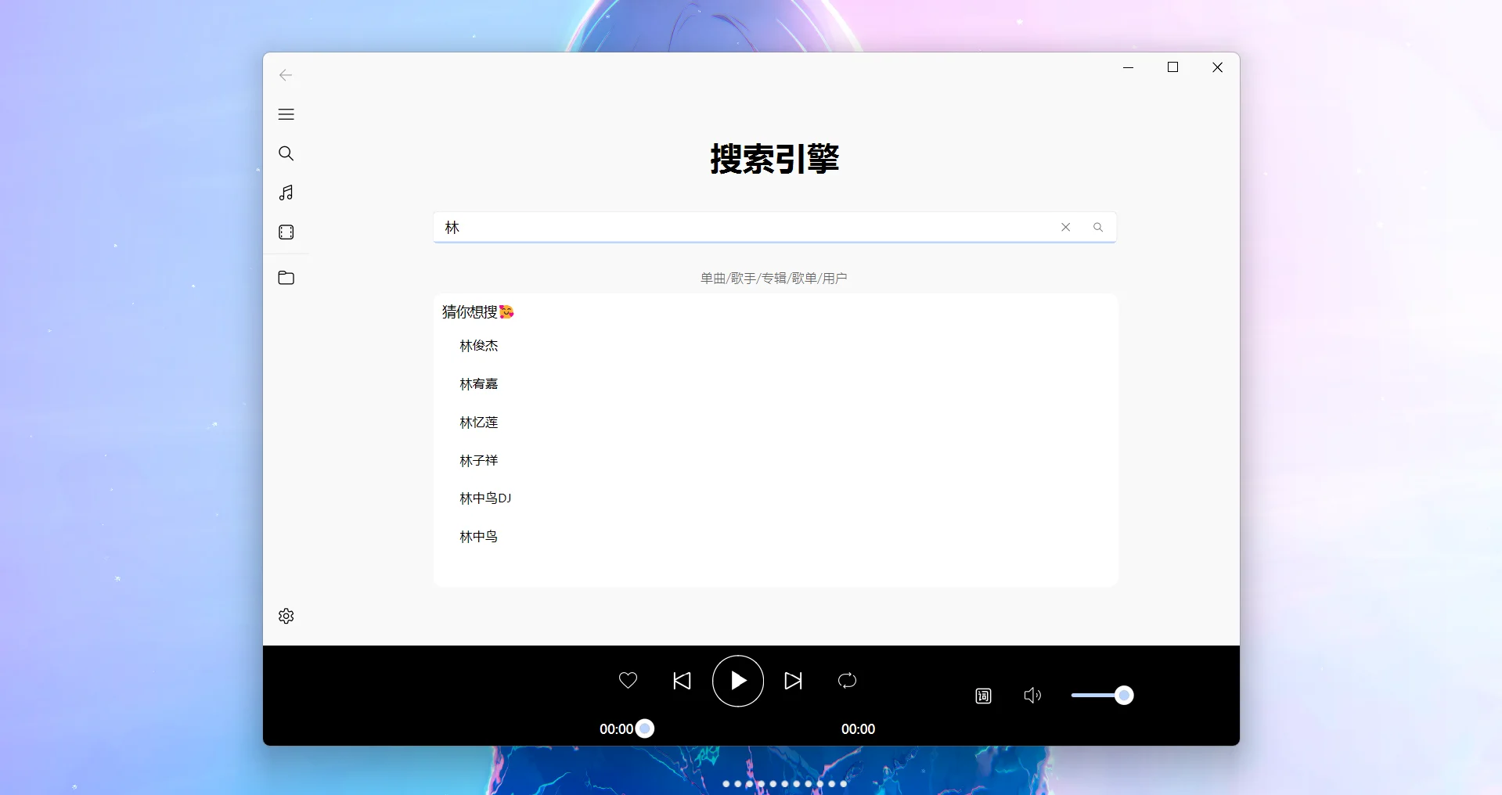Open the music library via note icon
The image size is (1502, 795).
tap(286, 192)
